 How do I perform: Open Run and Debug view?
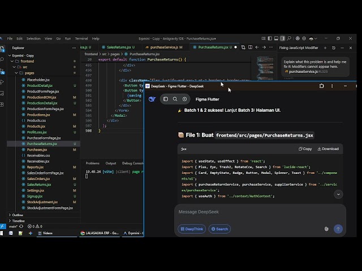tap(2, 82)
